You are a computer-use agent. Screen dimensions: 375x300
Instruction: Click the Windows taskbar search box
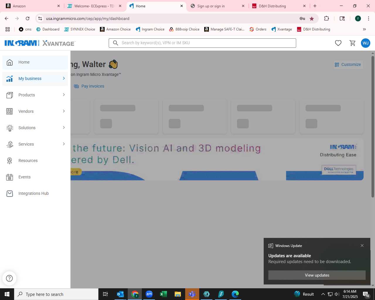click(56, 294)
